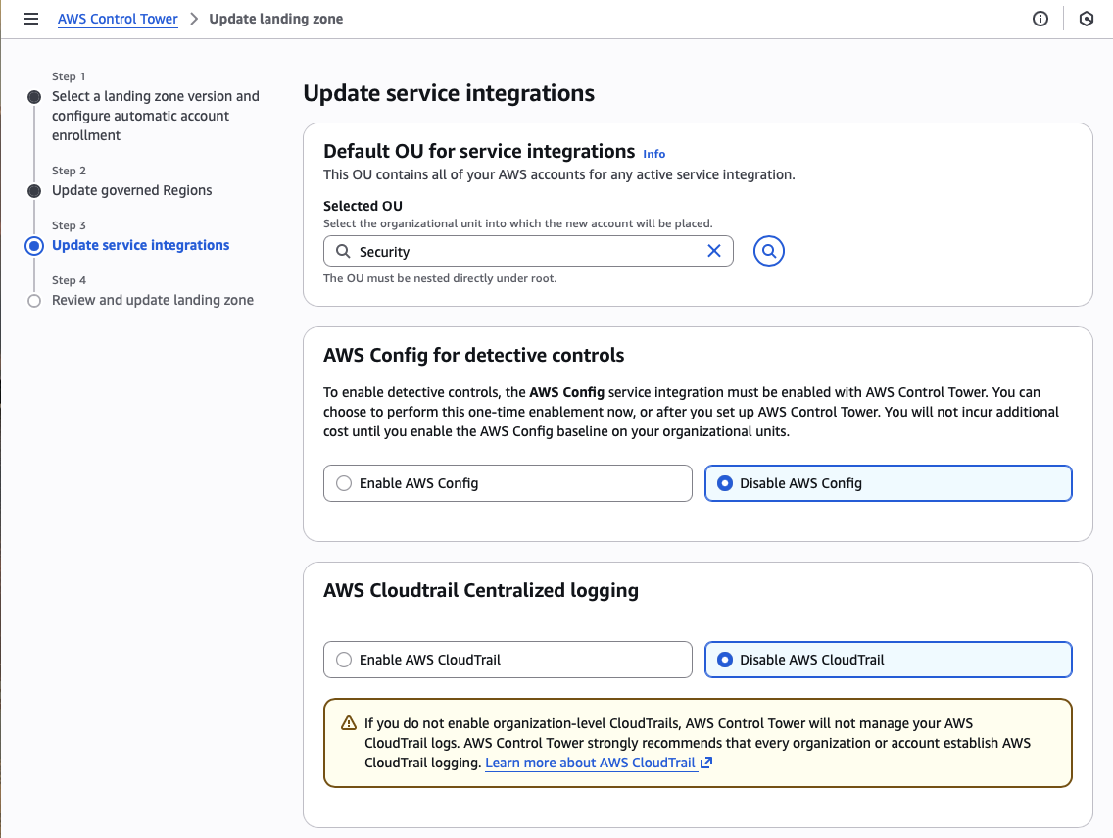Click the Info link beside Default OU heading
The image size is (1113, 838).
[x=653, y=154]
